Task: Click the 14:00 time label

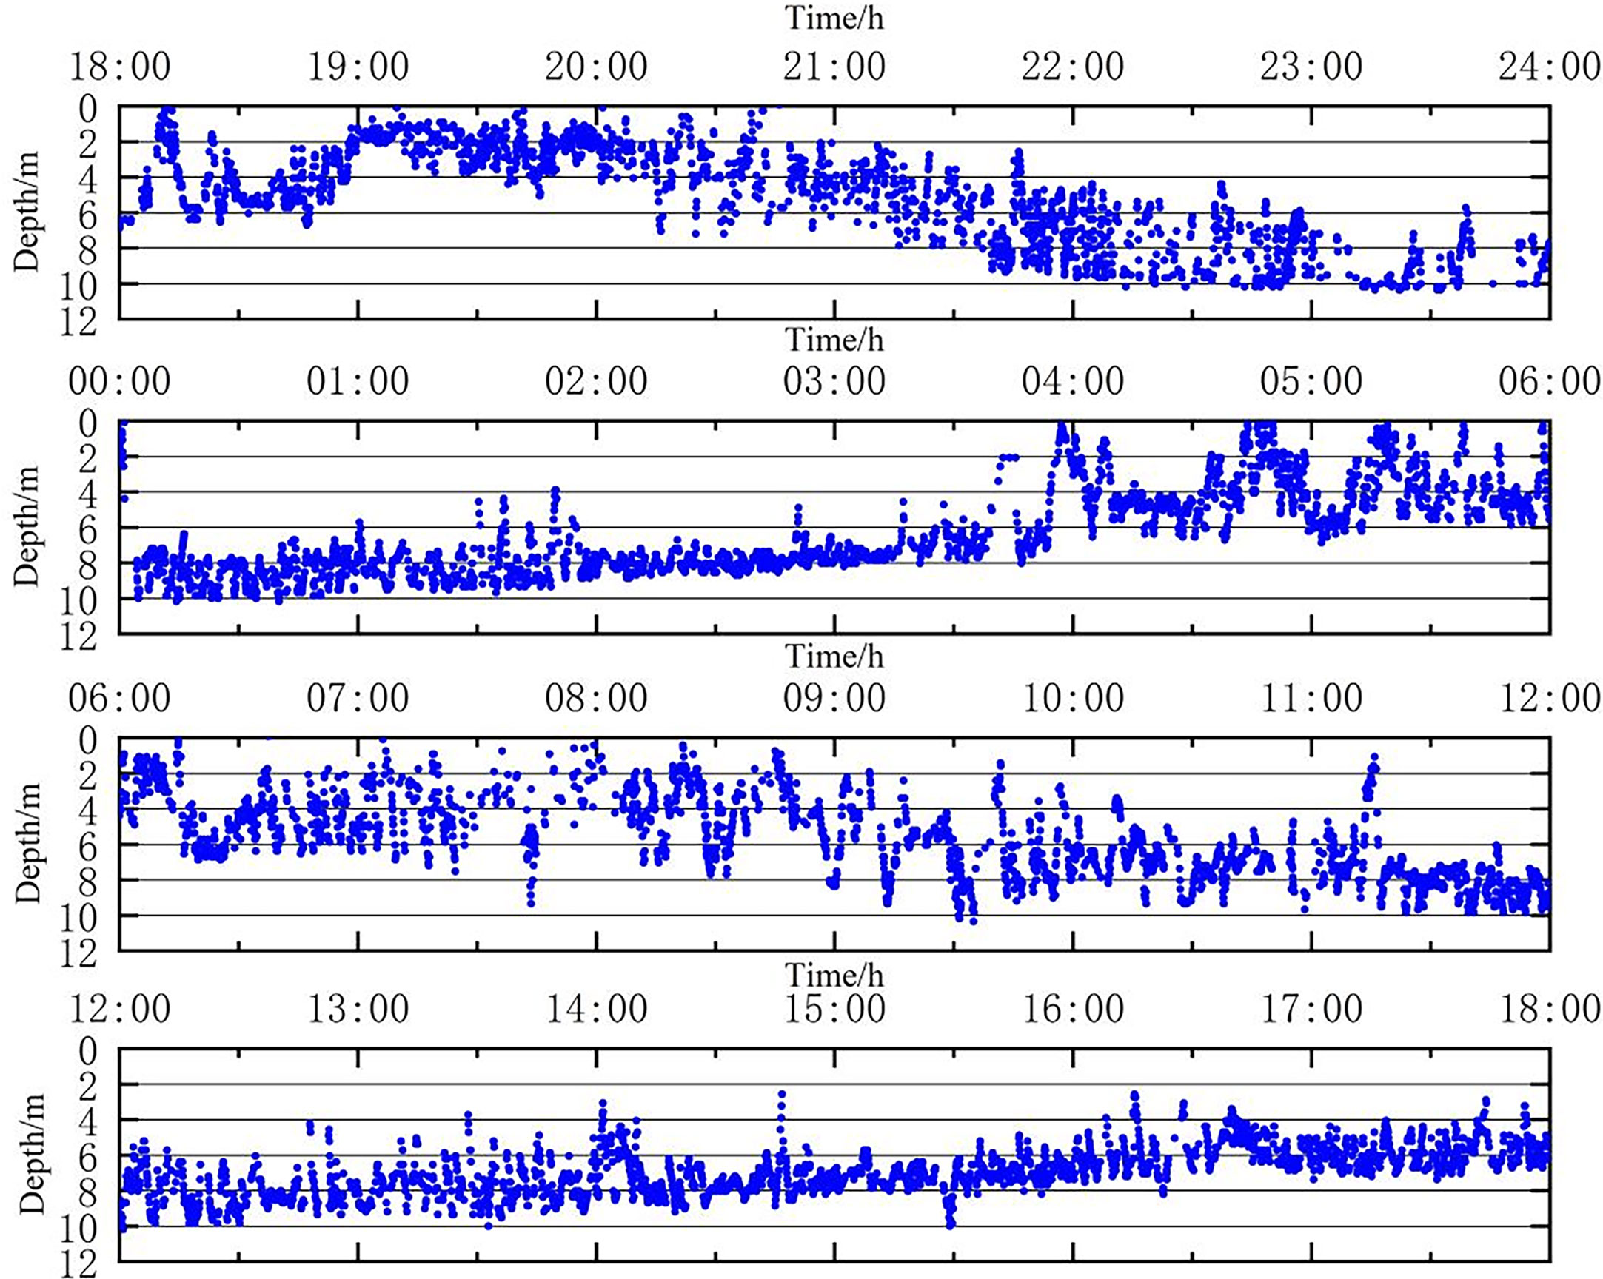Action: pyautogui.click(x=596, y=1010)
